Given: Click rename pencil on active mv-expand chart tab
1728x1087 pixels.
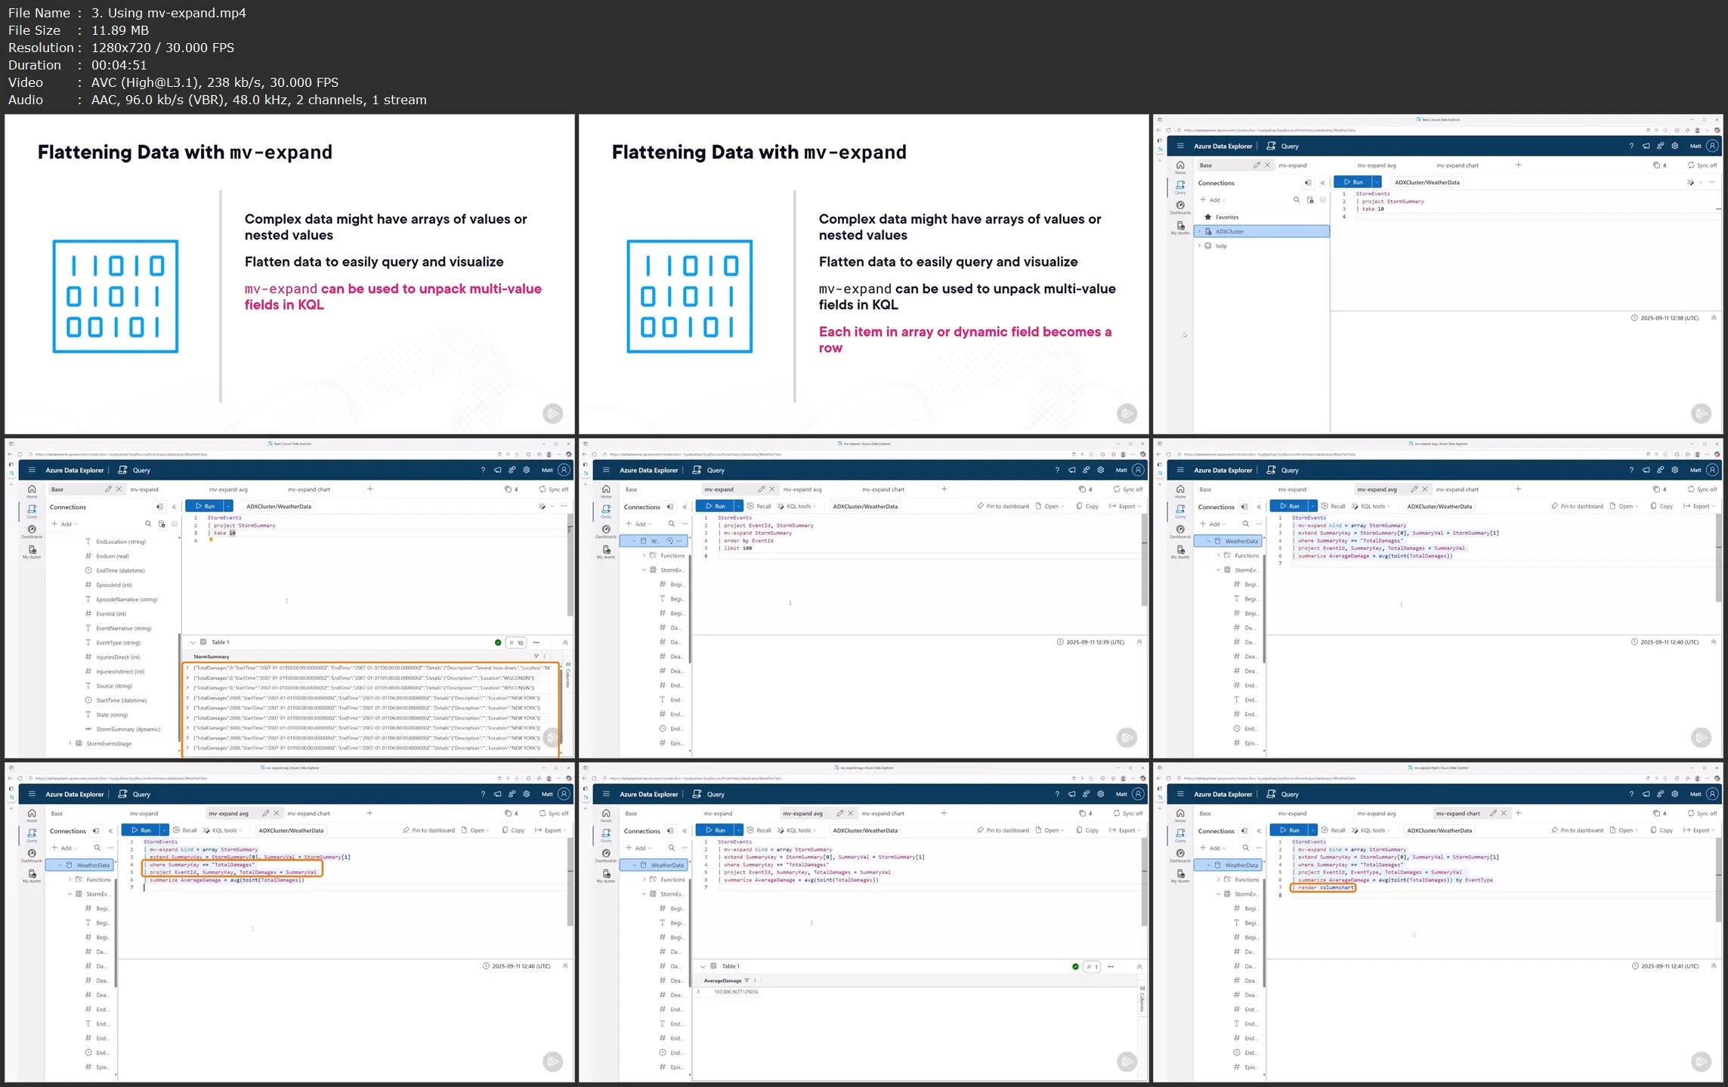Looking at the screenshot, I should pyautogui.click(x=1492, y=814).
